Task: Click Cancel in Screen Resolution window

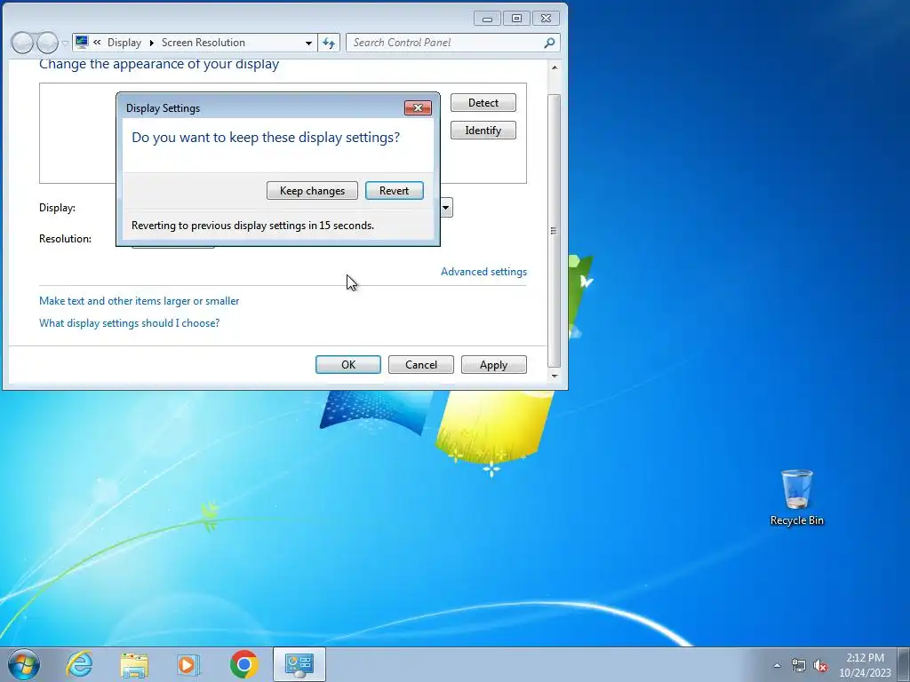Action: [420, 365]
